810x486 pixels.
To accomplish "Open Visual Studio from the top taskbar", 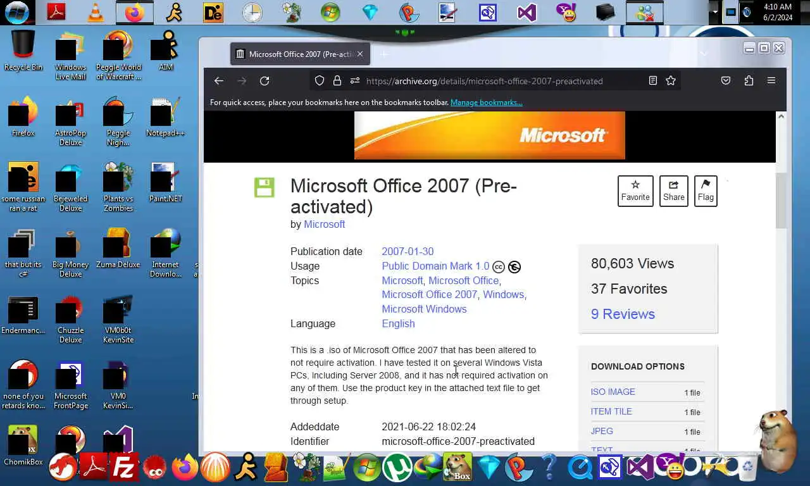I will 526,12.
